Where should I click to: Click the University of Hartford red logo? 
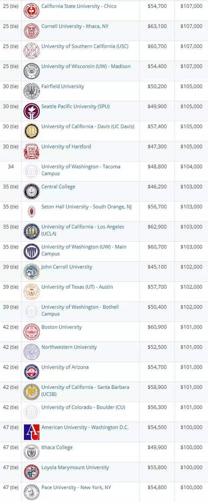(32, 151)
